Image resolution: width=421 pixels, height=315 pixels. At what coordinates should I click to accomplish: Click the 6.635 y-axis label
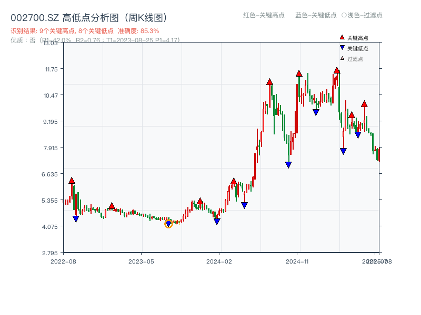coord(49,174)
